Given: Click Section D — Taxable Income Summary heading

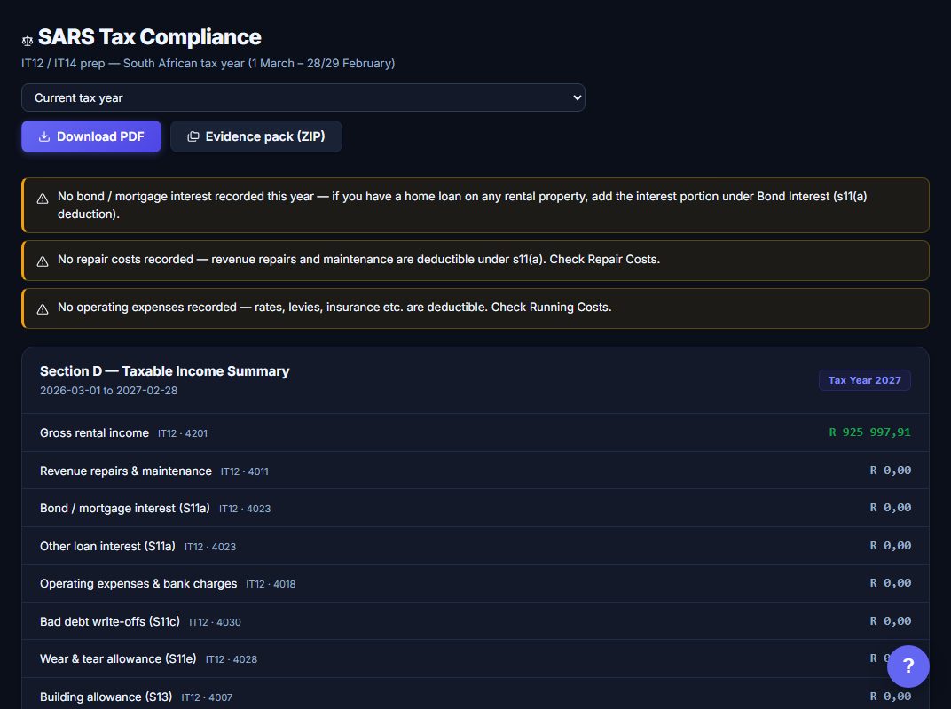Looking at the screenshot, I should (x=164, y=370).
